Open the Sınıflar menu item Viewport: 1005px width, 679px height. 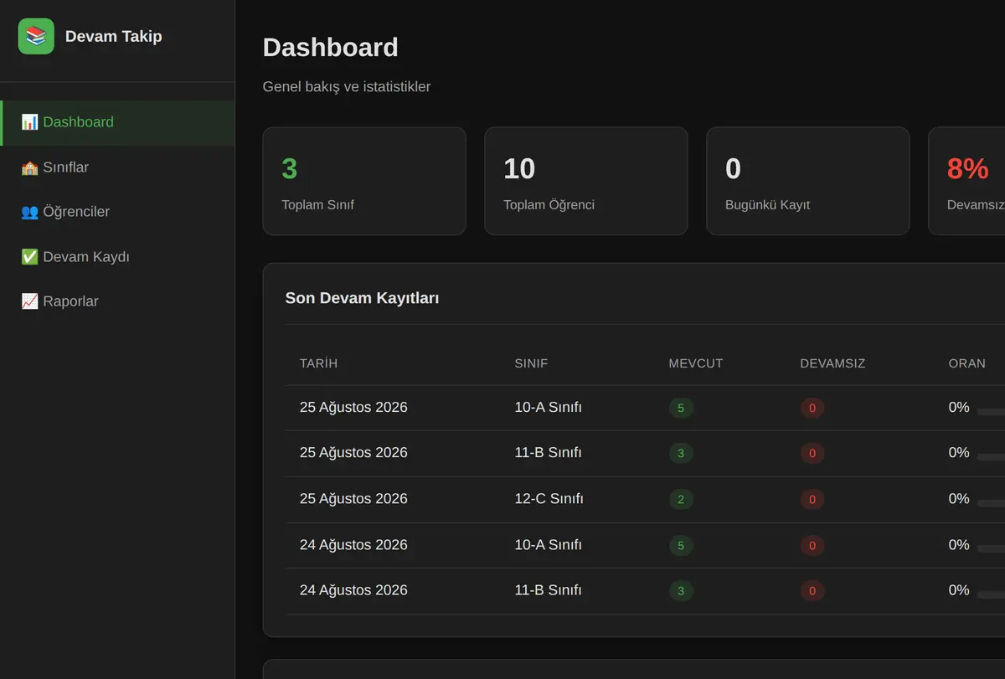(x=117, y=167)
